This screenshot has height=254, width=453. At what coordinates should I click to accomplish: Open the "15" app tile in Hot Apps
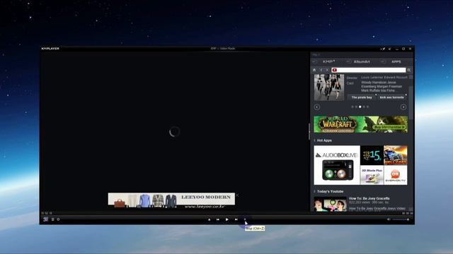(372, 155)
